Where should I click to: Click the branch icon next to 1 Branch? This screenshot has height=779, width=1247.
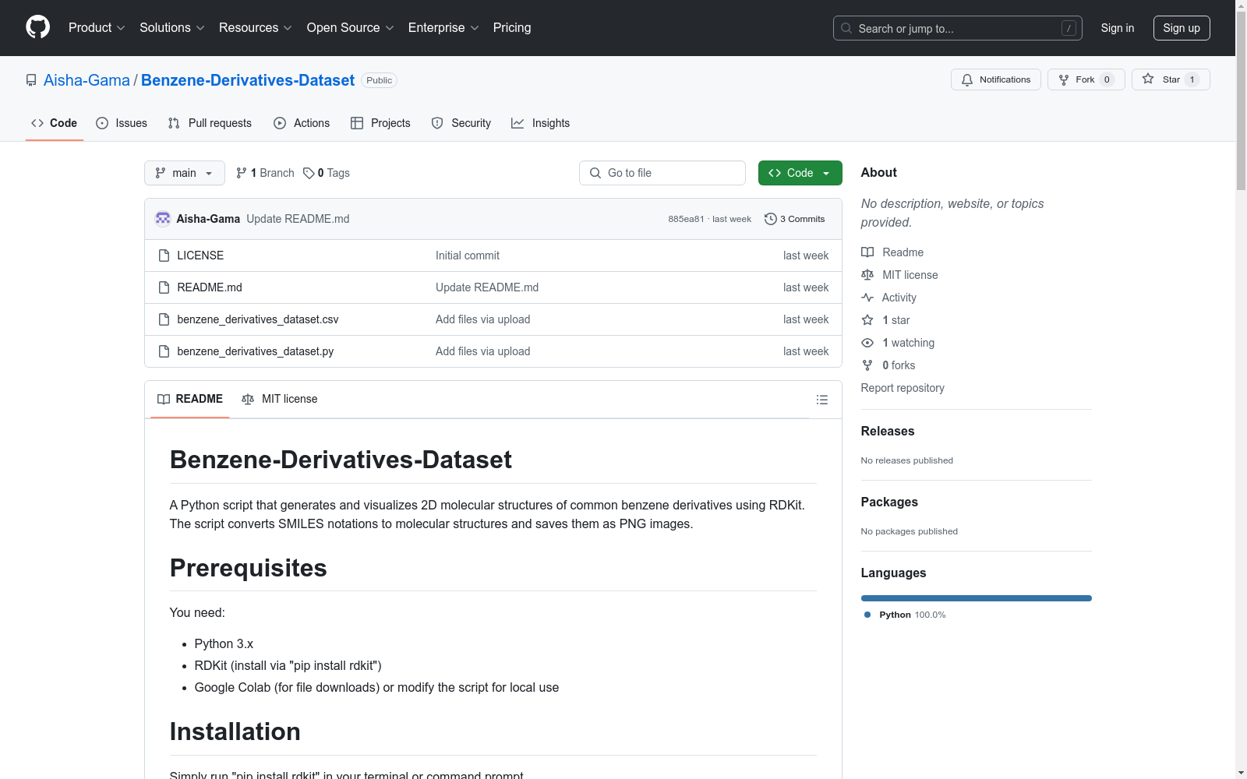tap(242, 173)
